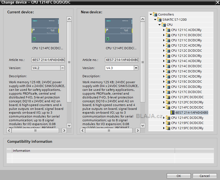The height and width of the screenshot is (180, 220).
Task: Click the new device description text
Action: (111, 104)
